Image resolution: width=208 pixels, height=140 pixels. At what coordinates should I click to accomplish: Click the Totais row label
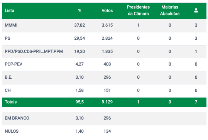[x=11, y=102]
